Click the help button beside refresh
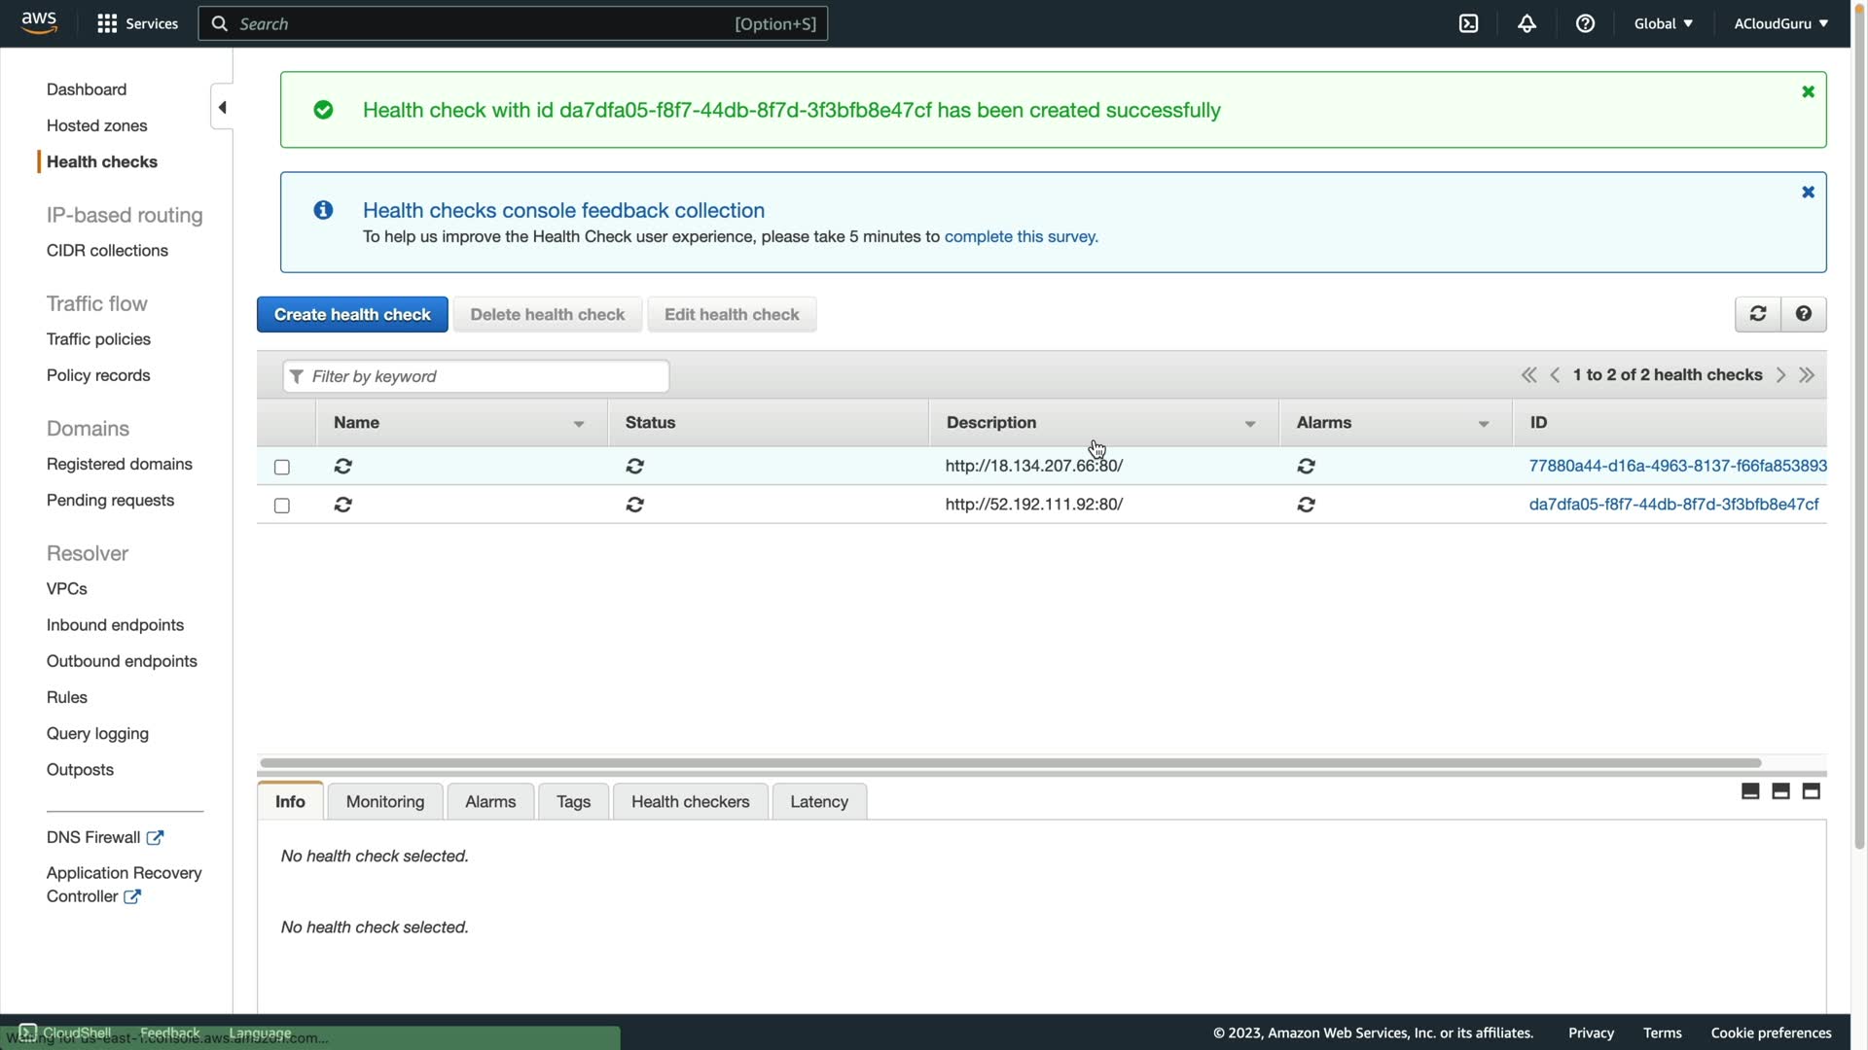This screenshot has height=1050, width=1868. click(x=1803, y=314)
